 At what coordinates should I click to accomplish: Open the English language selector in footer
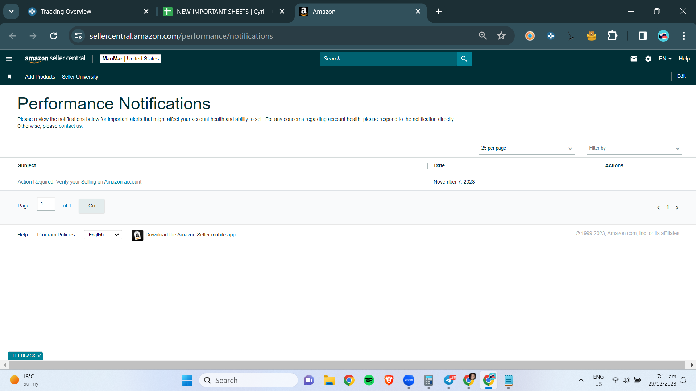103,235
